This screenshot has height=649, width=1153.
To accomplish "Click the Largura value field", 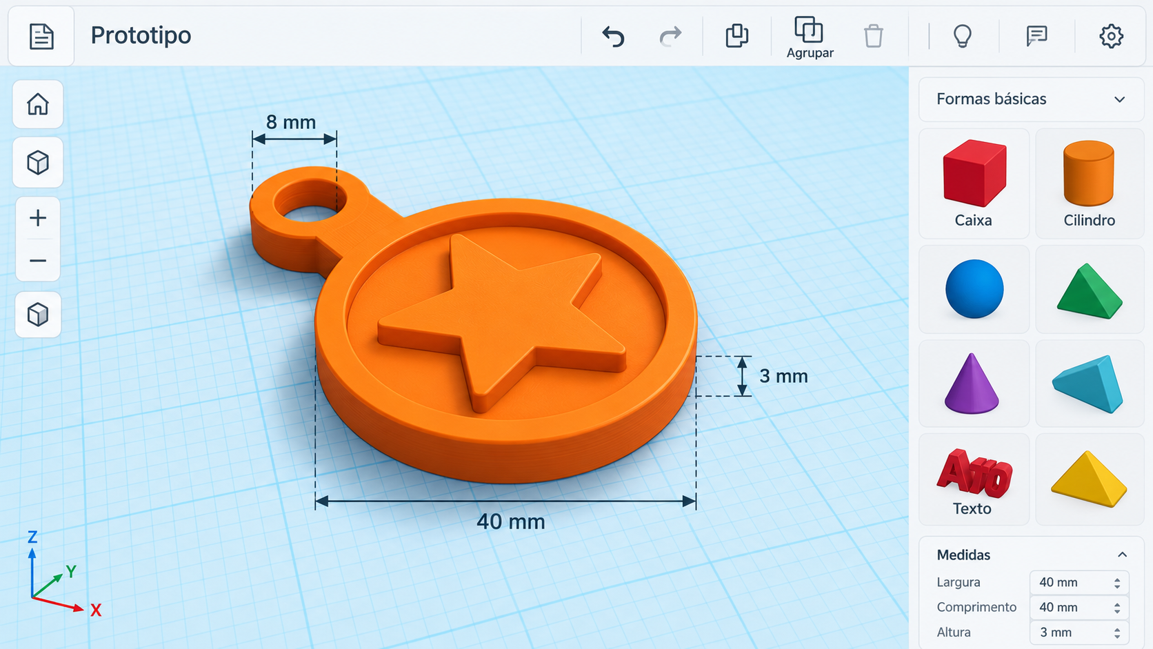I will (x=1079, y=582).
